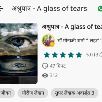Tap the 312 views count
102x102 pixels.
[x=54, y=75]
